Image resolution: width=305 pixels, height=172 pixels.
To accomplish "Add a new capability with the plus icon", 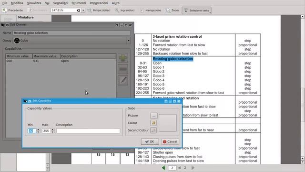I will 123,58.
